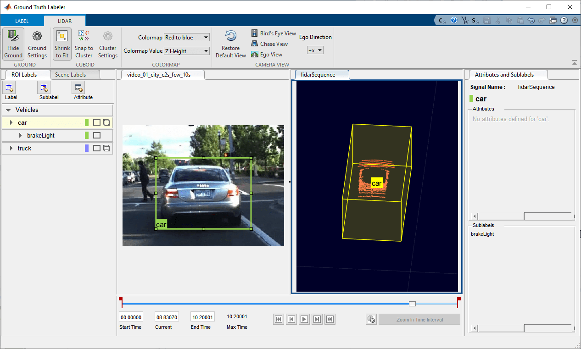
Task: Click the timeline slider handle
Action: point(412,304)
